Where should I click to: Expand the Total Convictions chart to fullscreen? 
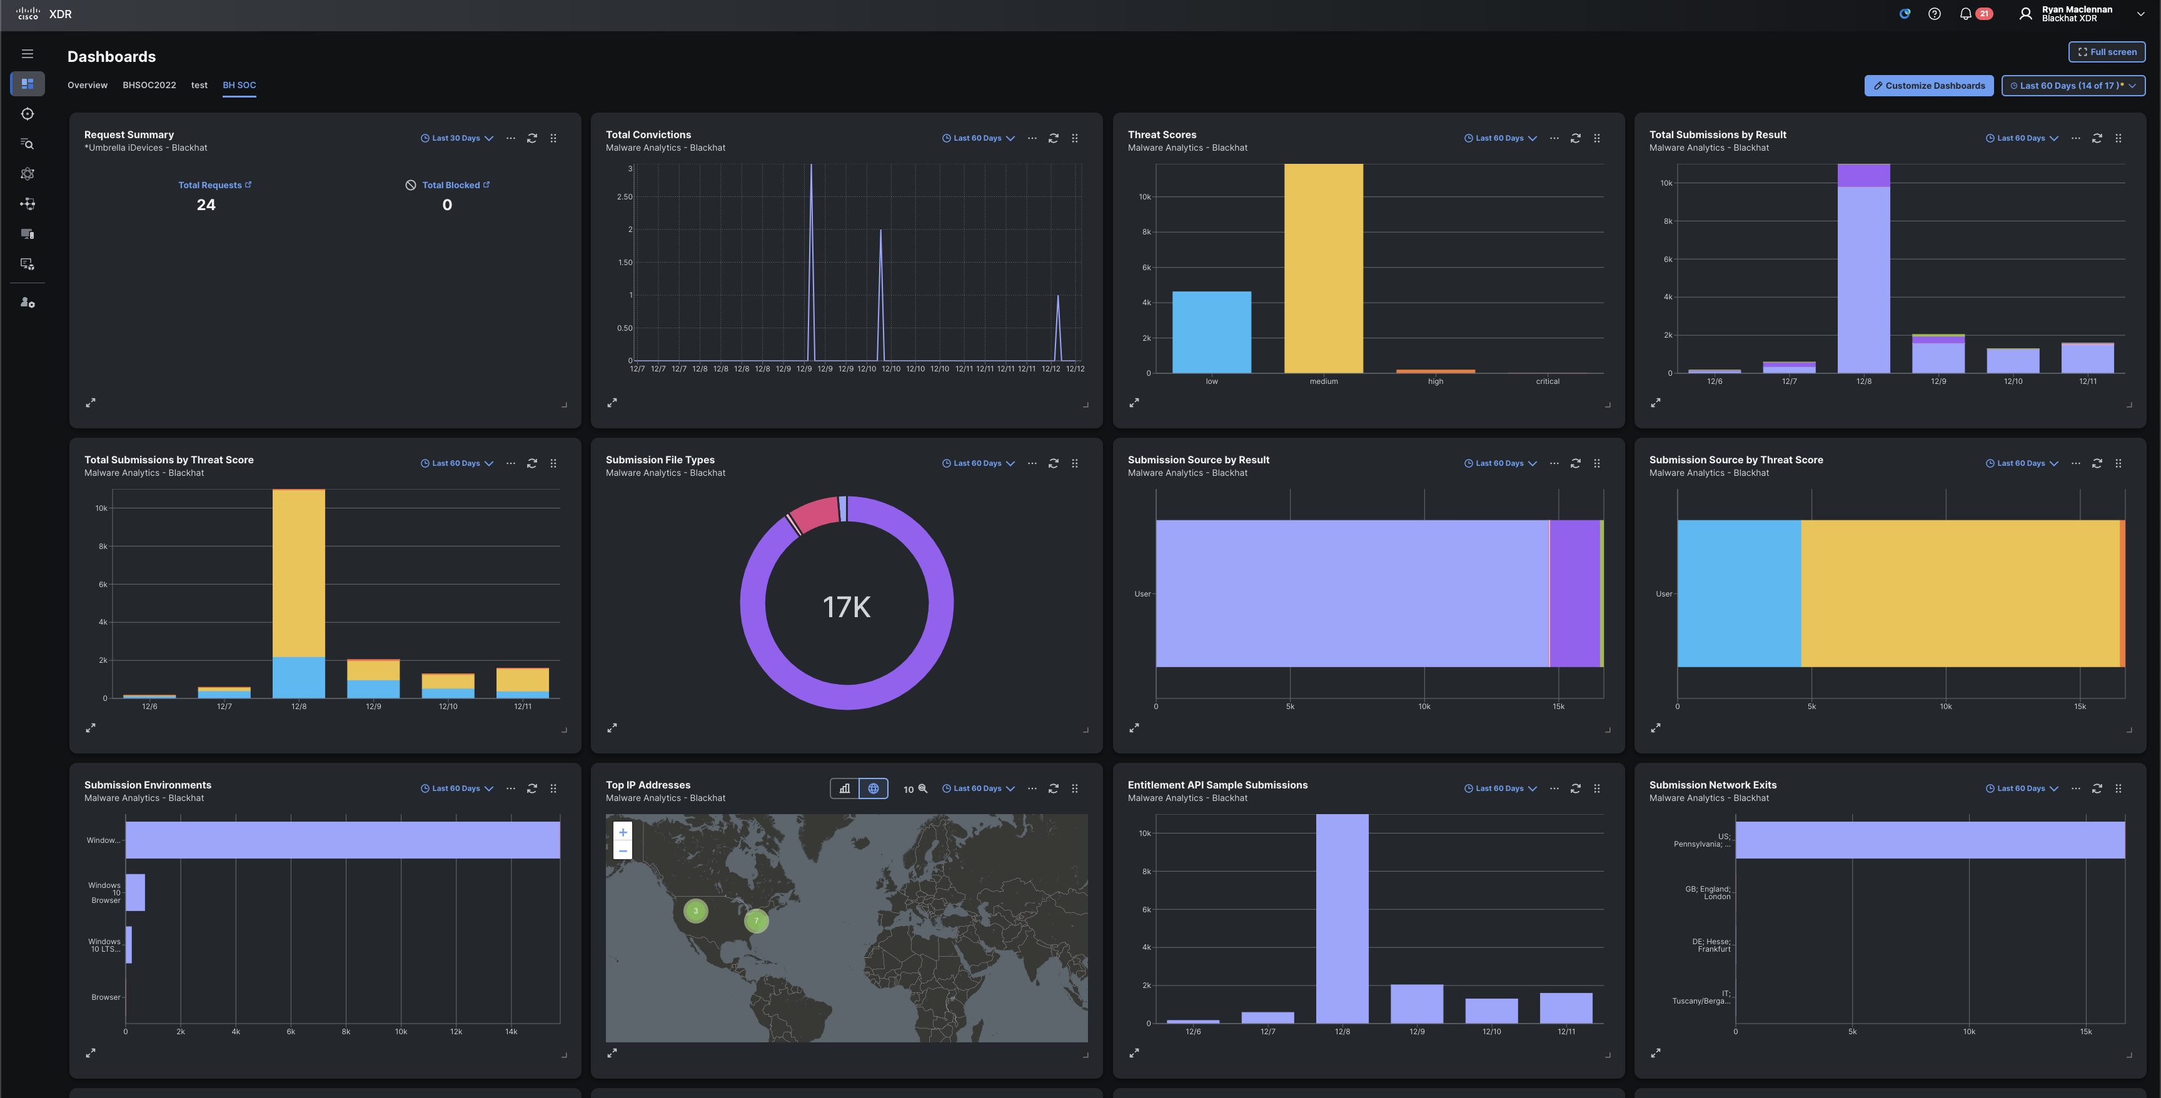tap(613, 403)
